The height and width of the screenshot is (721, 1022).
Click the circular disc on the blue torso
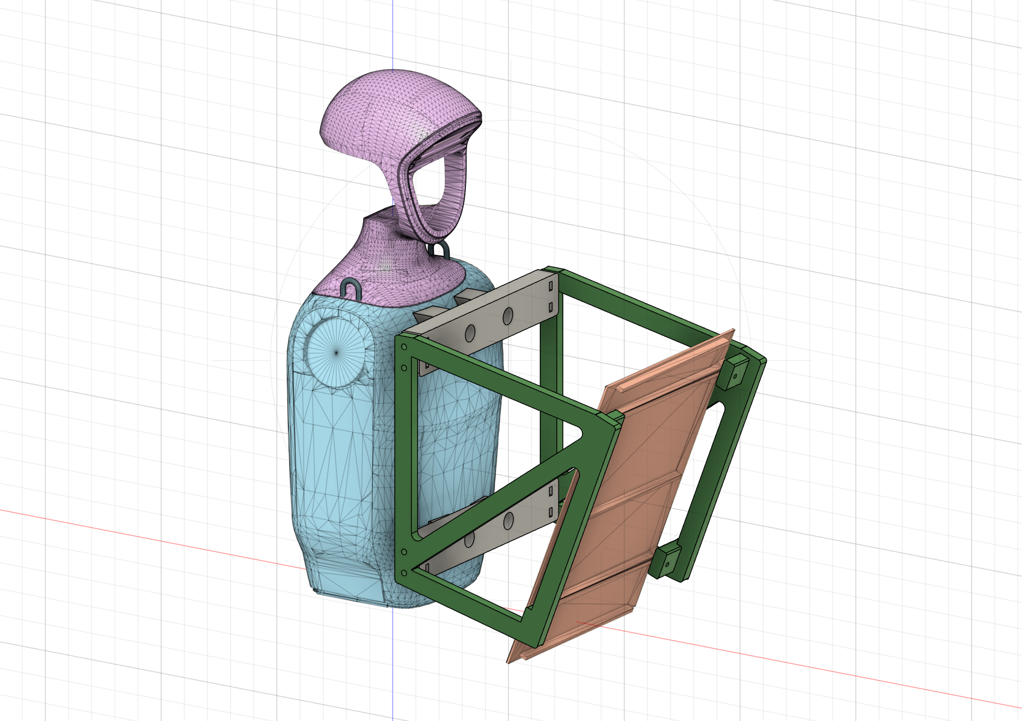pos(335,353)
